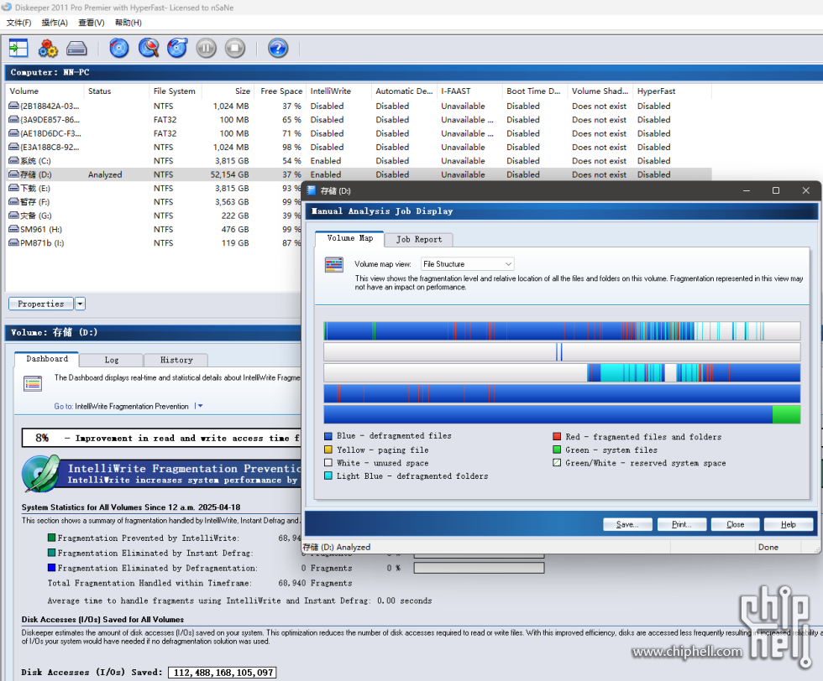This screenshot has height=681, width=823.
Task: Click the drive icon for PM871b (I:)
Action: (14, 242)
